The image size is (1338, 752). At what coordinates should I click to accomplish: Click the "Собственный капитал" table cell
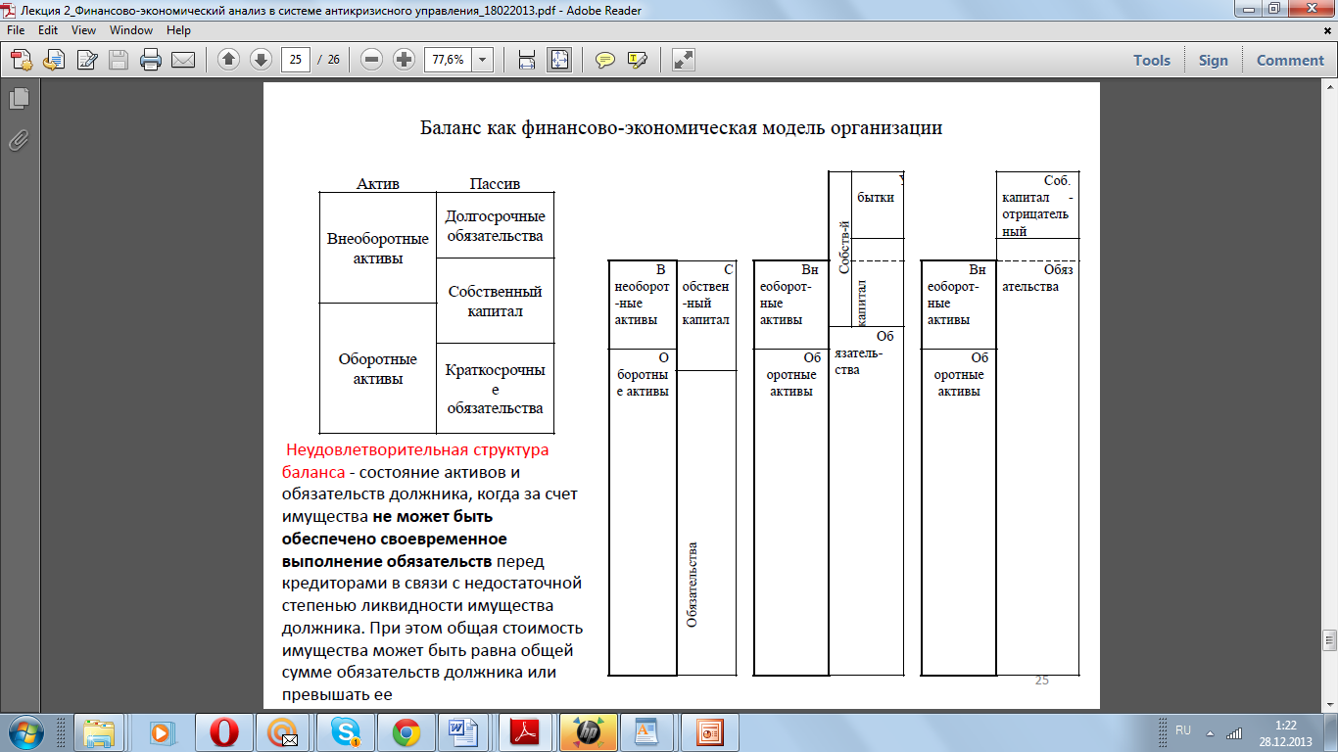click(x=495, y=301)
